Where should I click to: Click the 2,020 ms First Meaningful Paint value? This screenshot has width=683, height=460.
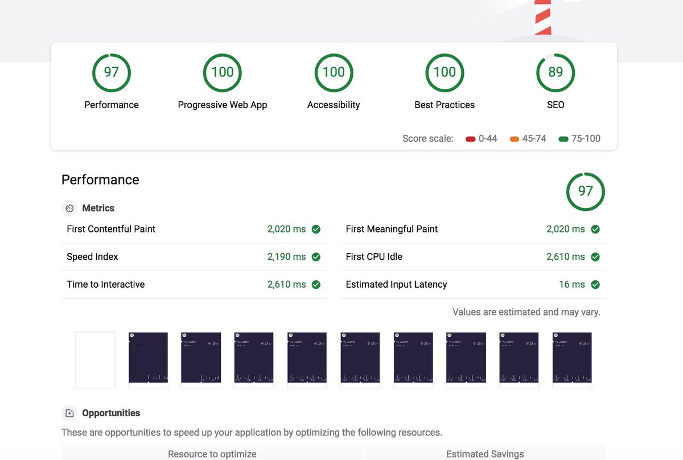(x=566, y=229)
